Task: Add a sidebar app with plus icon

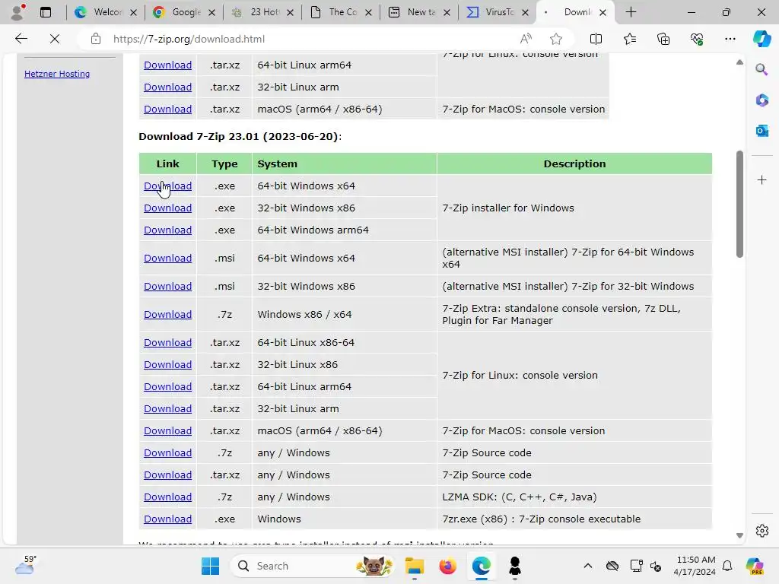Action: tap(762, 179)
